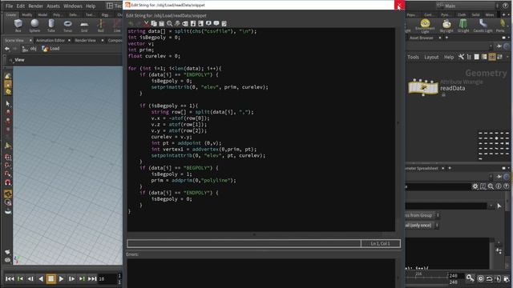
Task: Click the Paste icon in string editor
Action: point(162,23)
